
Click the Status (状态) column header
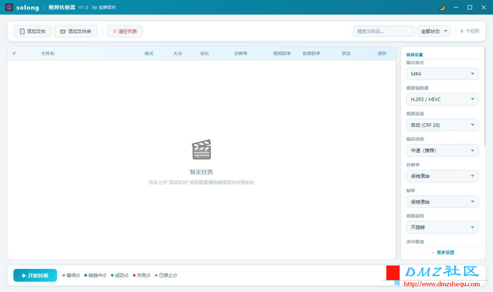[346, 53]
